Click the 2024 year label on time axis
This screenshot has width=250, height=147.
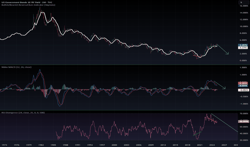[212, 145]
